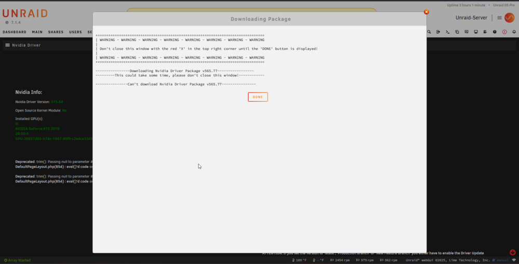Viewport: 519px width, 264px height.
Task: Click the Uptime 3 hours 1 minute text
Action: point(466,5)
